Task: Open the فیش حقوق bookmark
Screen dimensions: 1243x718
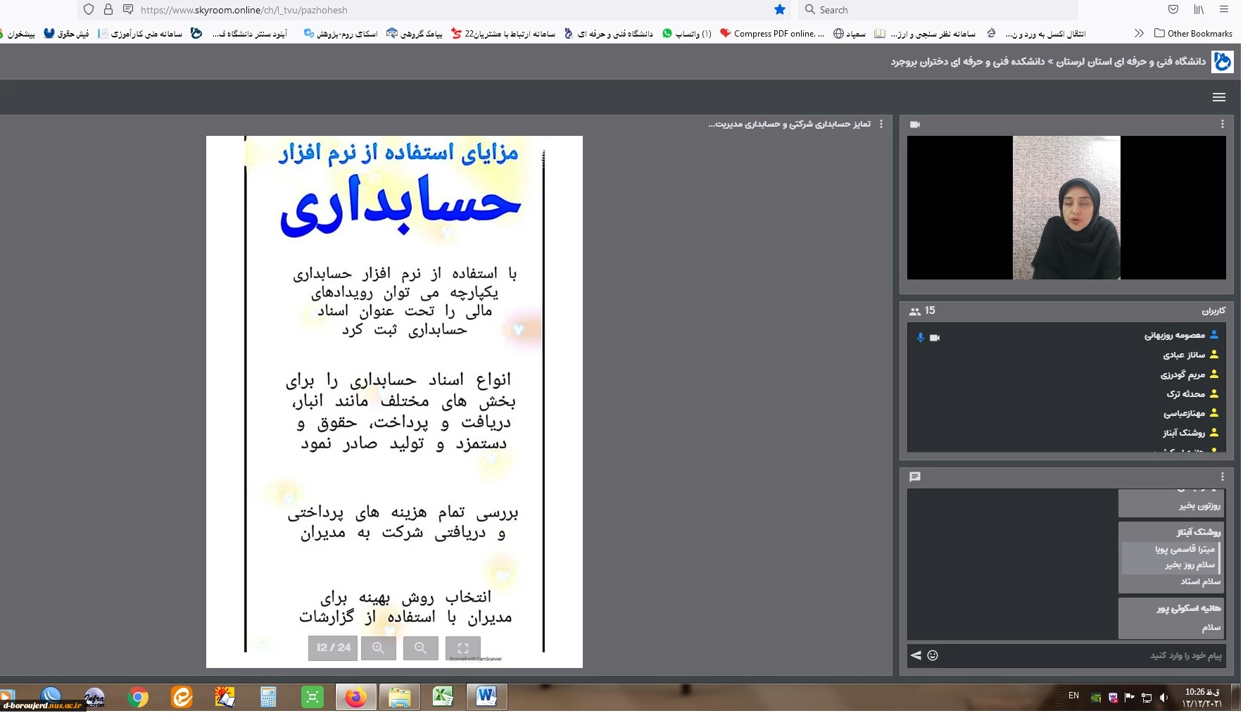Action: coord(67,33)
